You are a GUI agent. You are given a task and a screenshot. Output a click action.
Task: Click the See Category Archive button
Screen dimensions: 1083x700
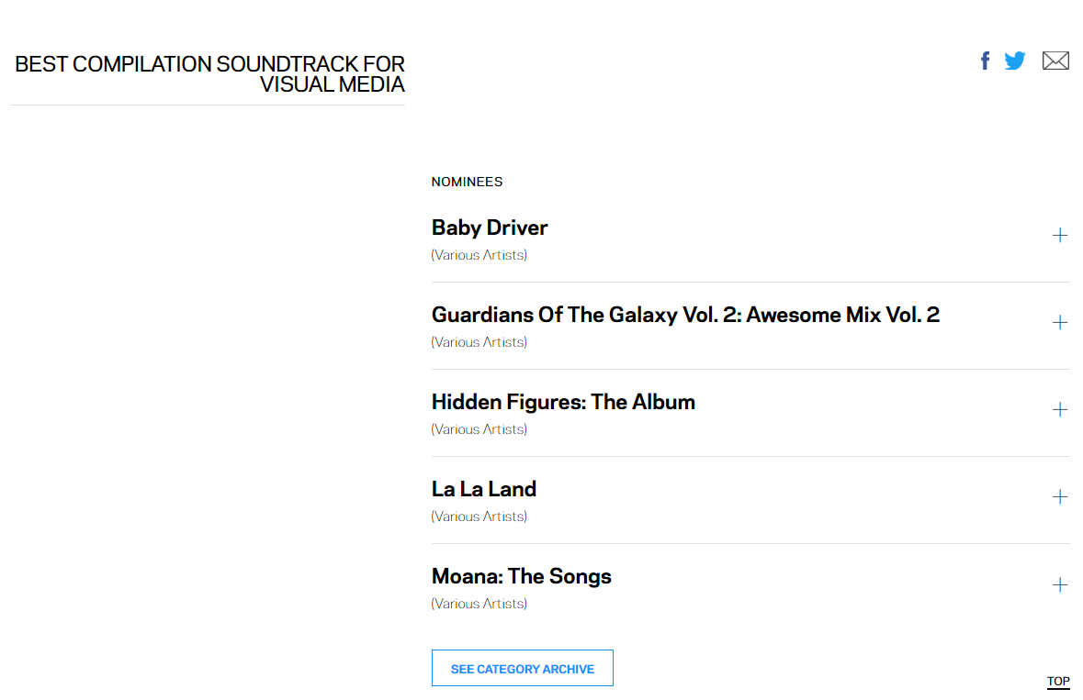522,669
